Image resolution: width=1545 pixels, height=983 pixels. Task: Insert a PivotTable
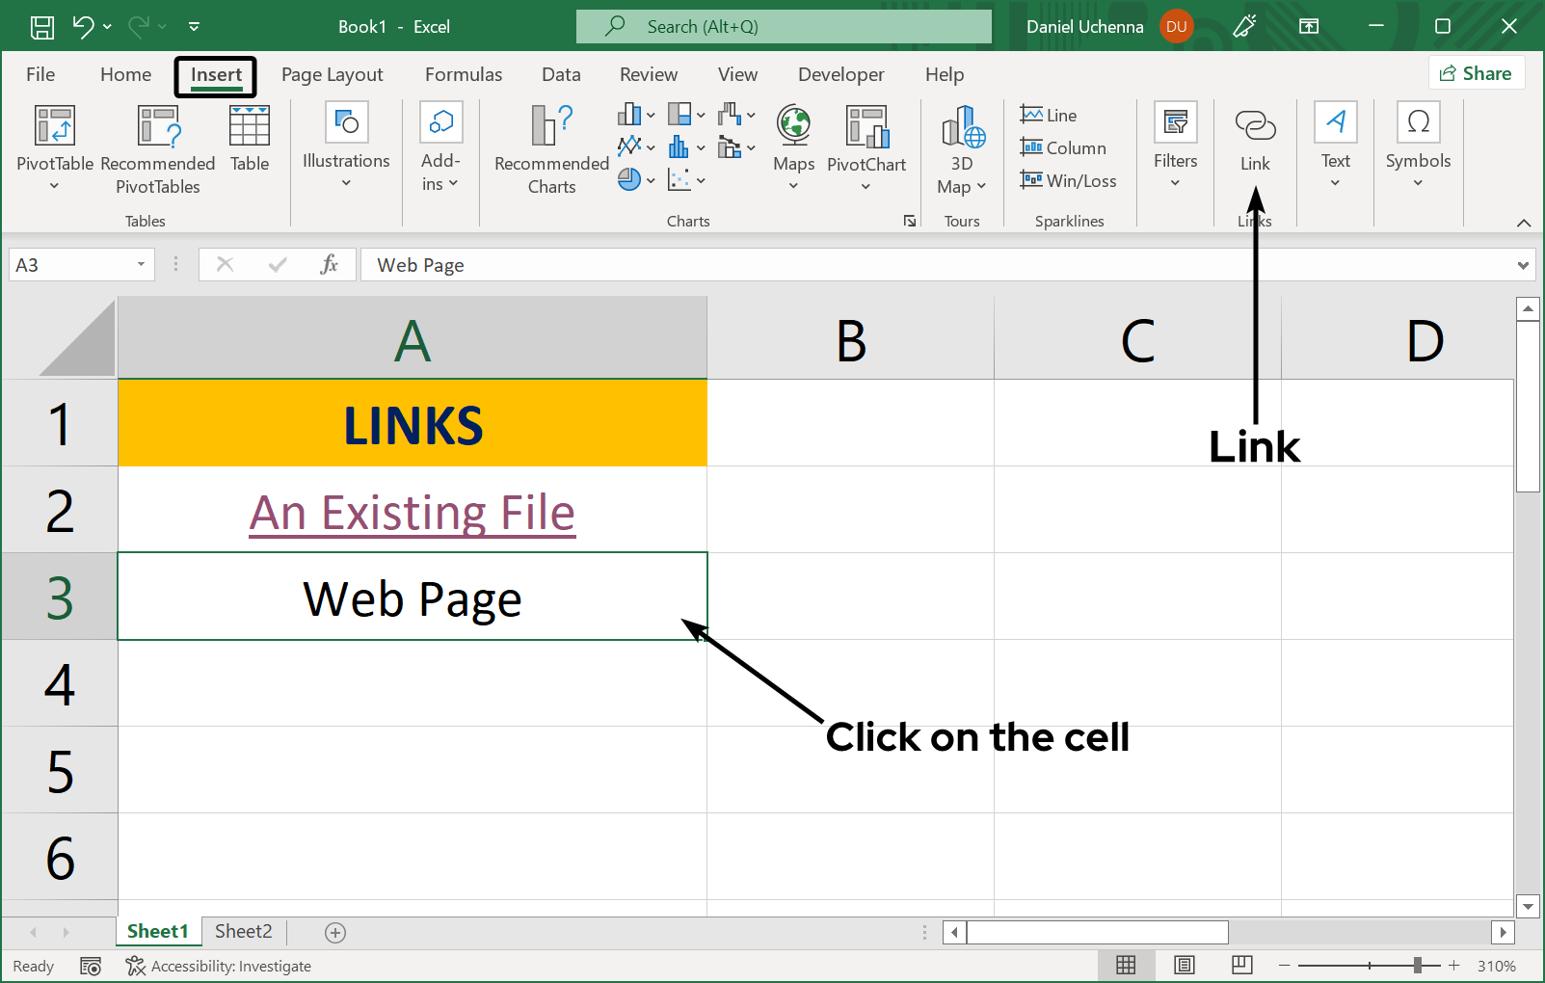pos(53,149)
